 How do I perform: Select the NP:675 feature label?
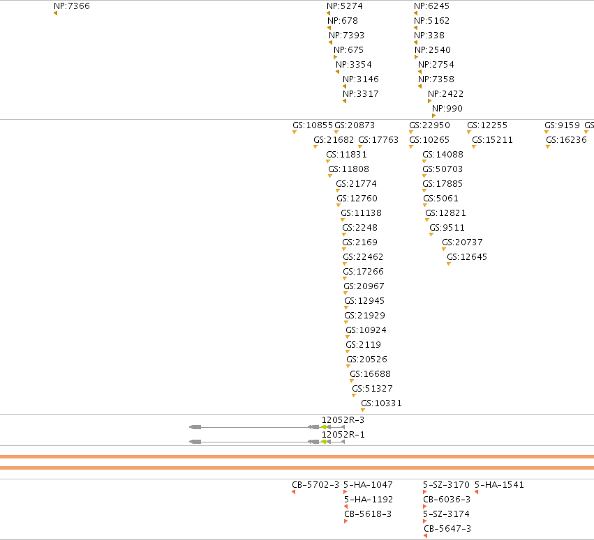point(348,50)
